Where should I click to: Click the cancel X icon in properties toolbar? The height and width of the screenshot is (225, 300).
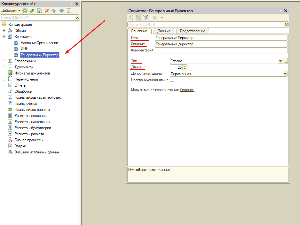point(155,18)
